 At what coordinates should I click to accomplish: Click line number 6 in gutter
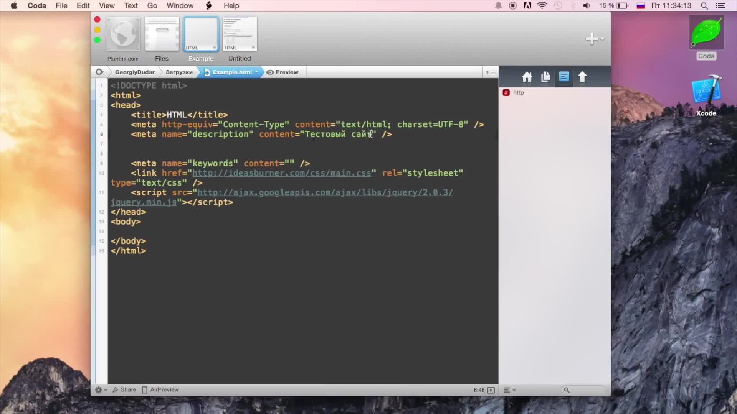(x=101, y=134)
